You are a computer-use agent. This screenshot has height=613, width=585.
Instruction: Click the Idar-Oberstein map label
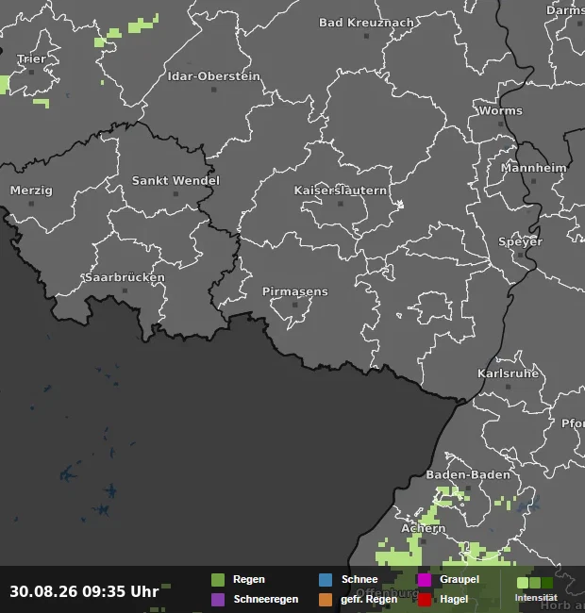(x=214, y=76)
